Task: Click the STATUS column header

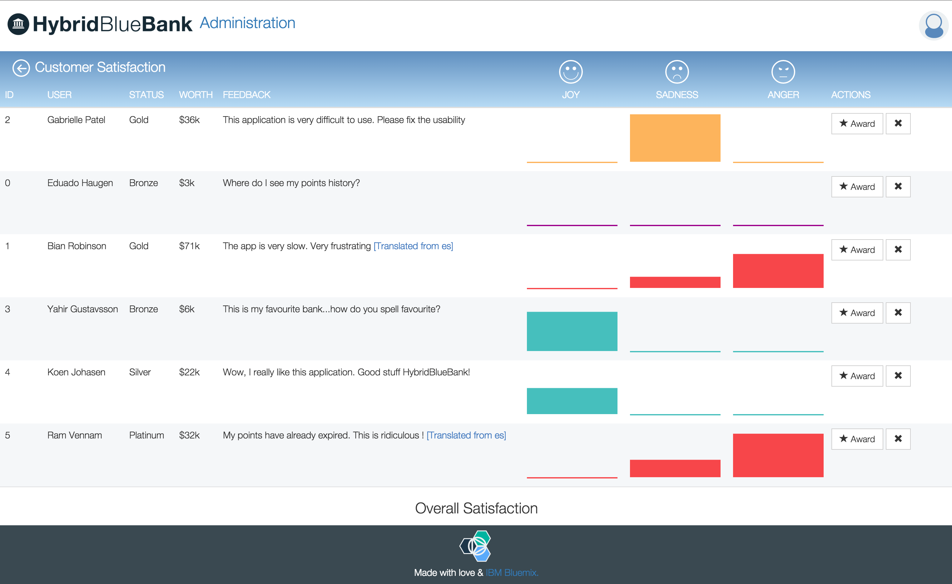Action: 146,95
